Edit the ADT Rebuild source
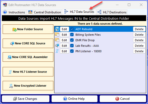148x104 pixels. click(x=64, y=29)
